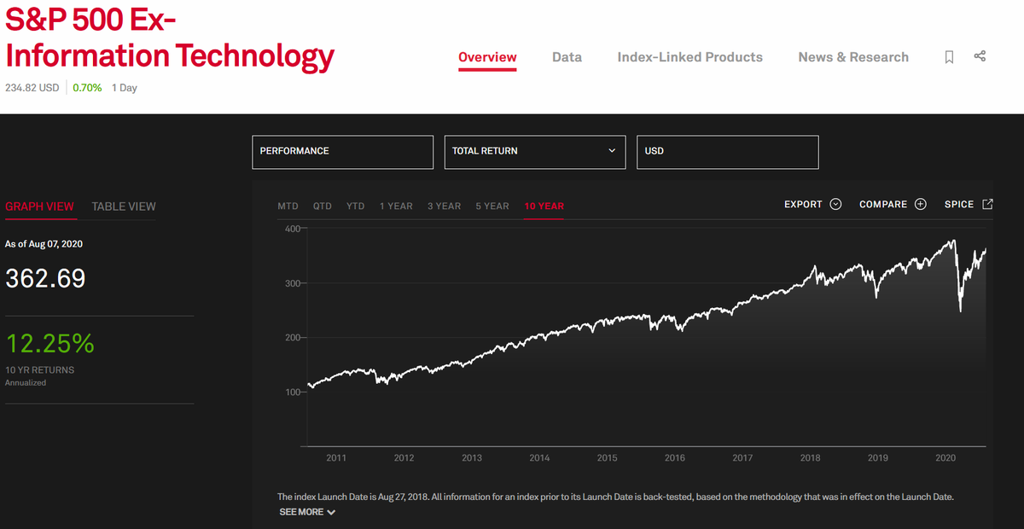Image resolution: width=1024 pixels, height=529 pixels.
Task: Click the As of Aug 07, 2020 date
Action: 44,244
